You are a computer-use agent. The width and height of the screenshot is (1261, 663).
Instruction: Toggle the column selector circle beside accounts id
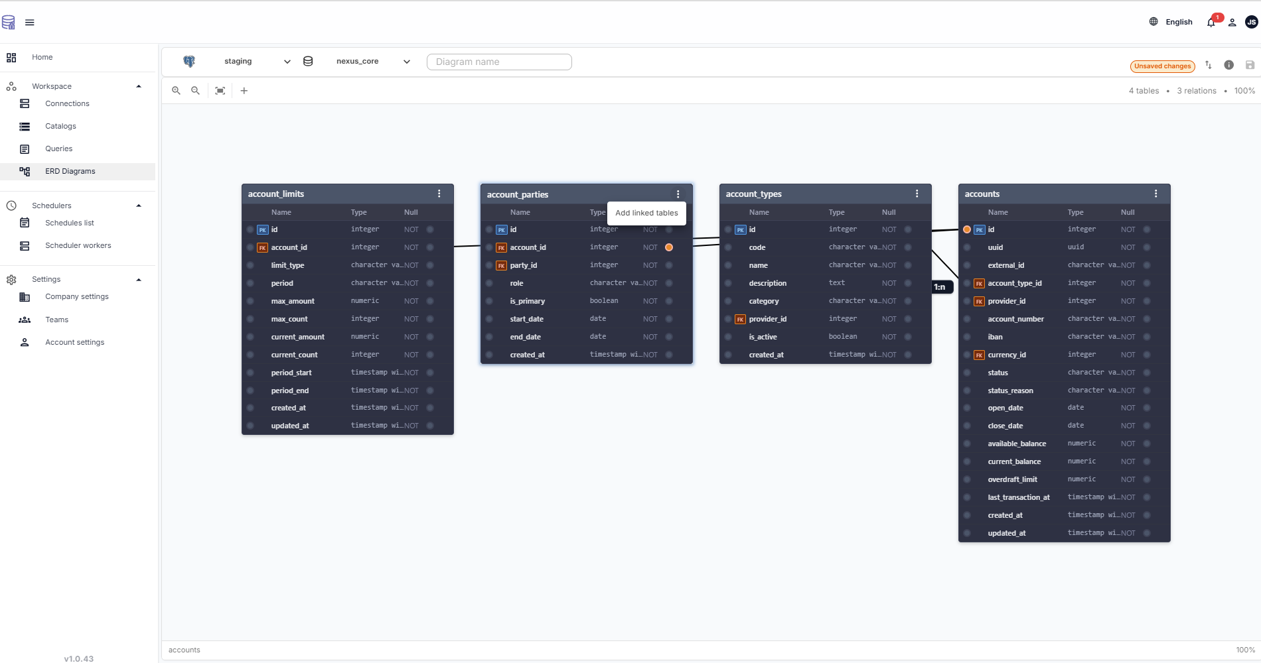(x=968, y=229)
